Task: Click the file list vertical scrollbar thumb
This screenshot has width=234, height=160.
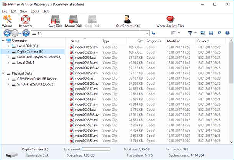Action: click(231, 63)
